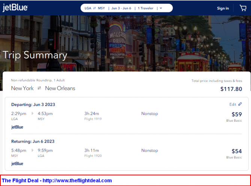Expand the trip search chevron dropdown
Image resolution: width=251 pixels, height=186 pixels.
pos(161,8)
